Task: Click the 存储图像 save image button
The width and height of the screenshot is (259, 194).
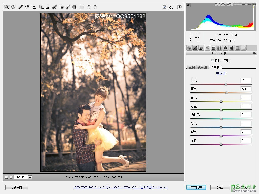Action: pyautogui.click(x=17, y=188)
